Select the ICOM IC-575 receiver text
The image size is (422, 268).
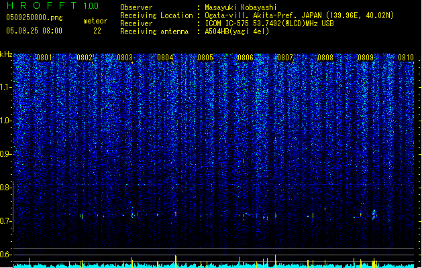(269, 23)
